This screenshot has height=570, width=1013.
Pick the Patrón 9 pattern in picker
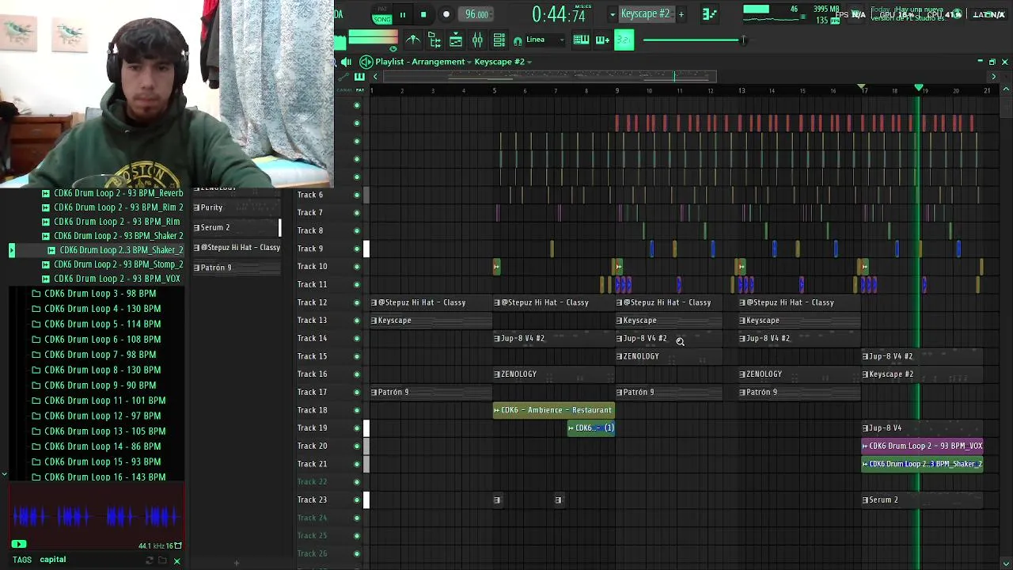pyautogui.click(x=236, y=268)
